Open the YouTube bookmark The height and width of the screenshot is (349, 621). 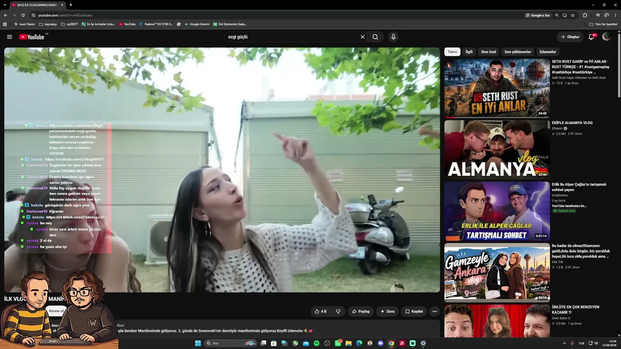point(128,24)
